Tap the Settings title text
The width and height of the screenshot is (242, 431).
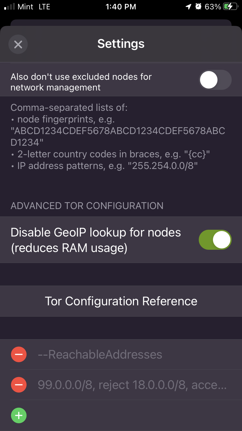coord(121,44)
